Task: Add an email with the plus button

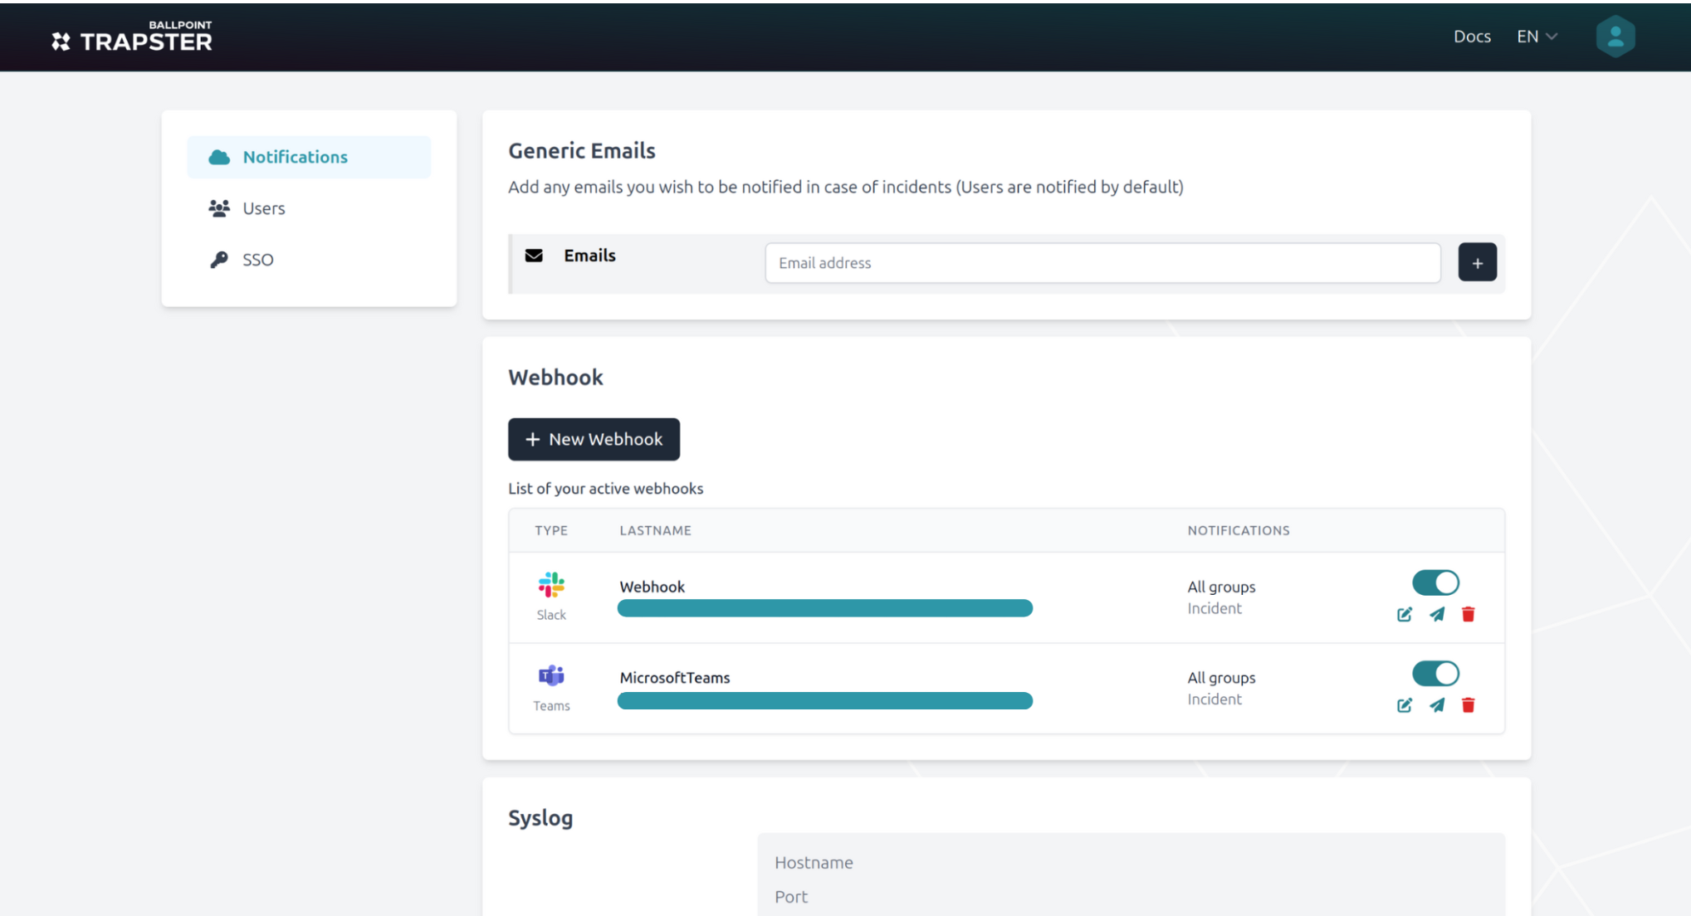Action: tap(1478, 262)
